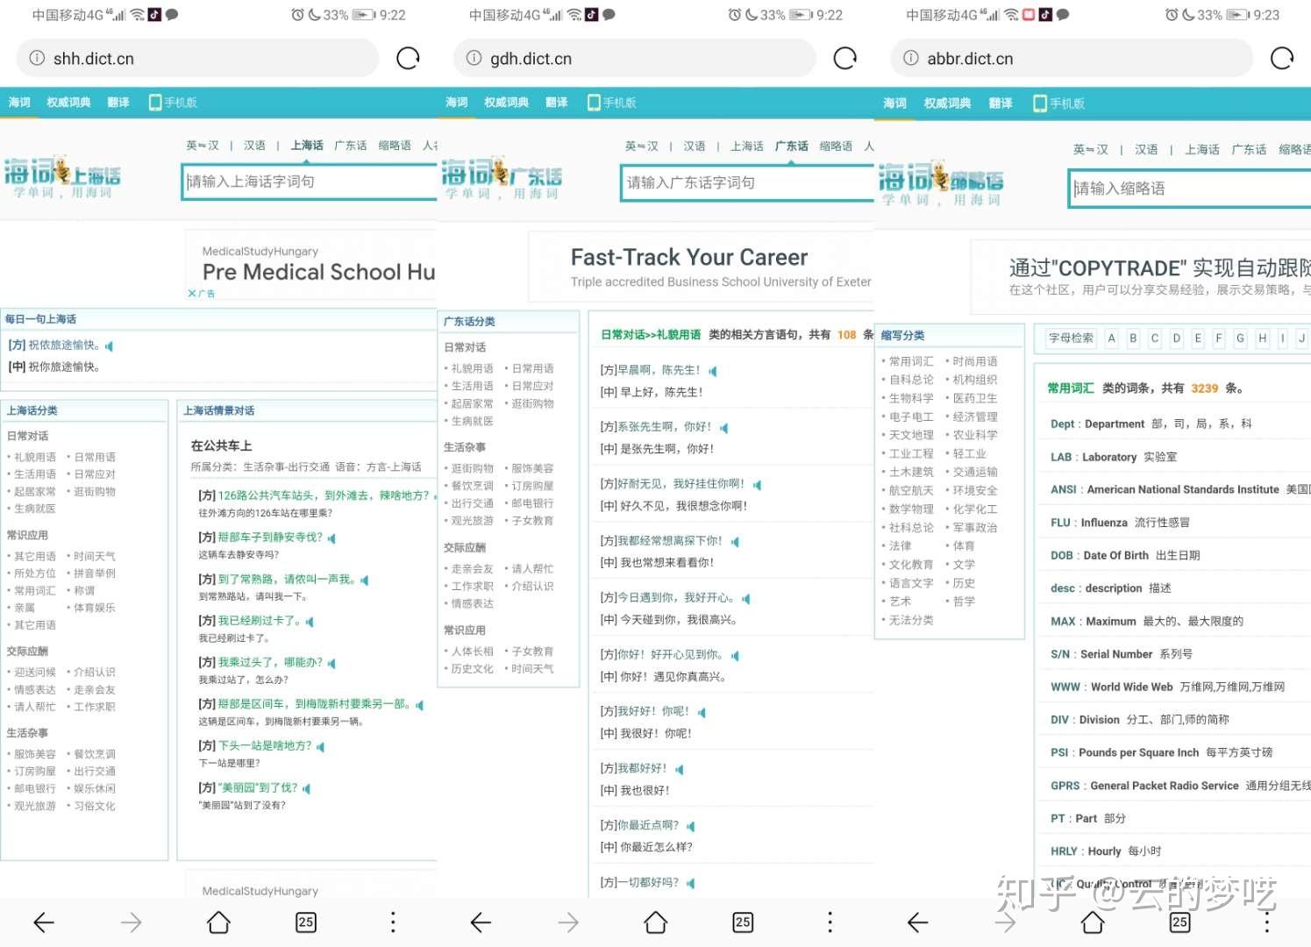1311x947 pixels.
Task: Open the Fast-Track Your Career ad
Action: [x=702, y=267]
